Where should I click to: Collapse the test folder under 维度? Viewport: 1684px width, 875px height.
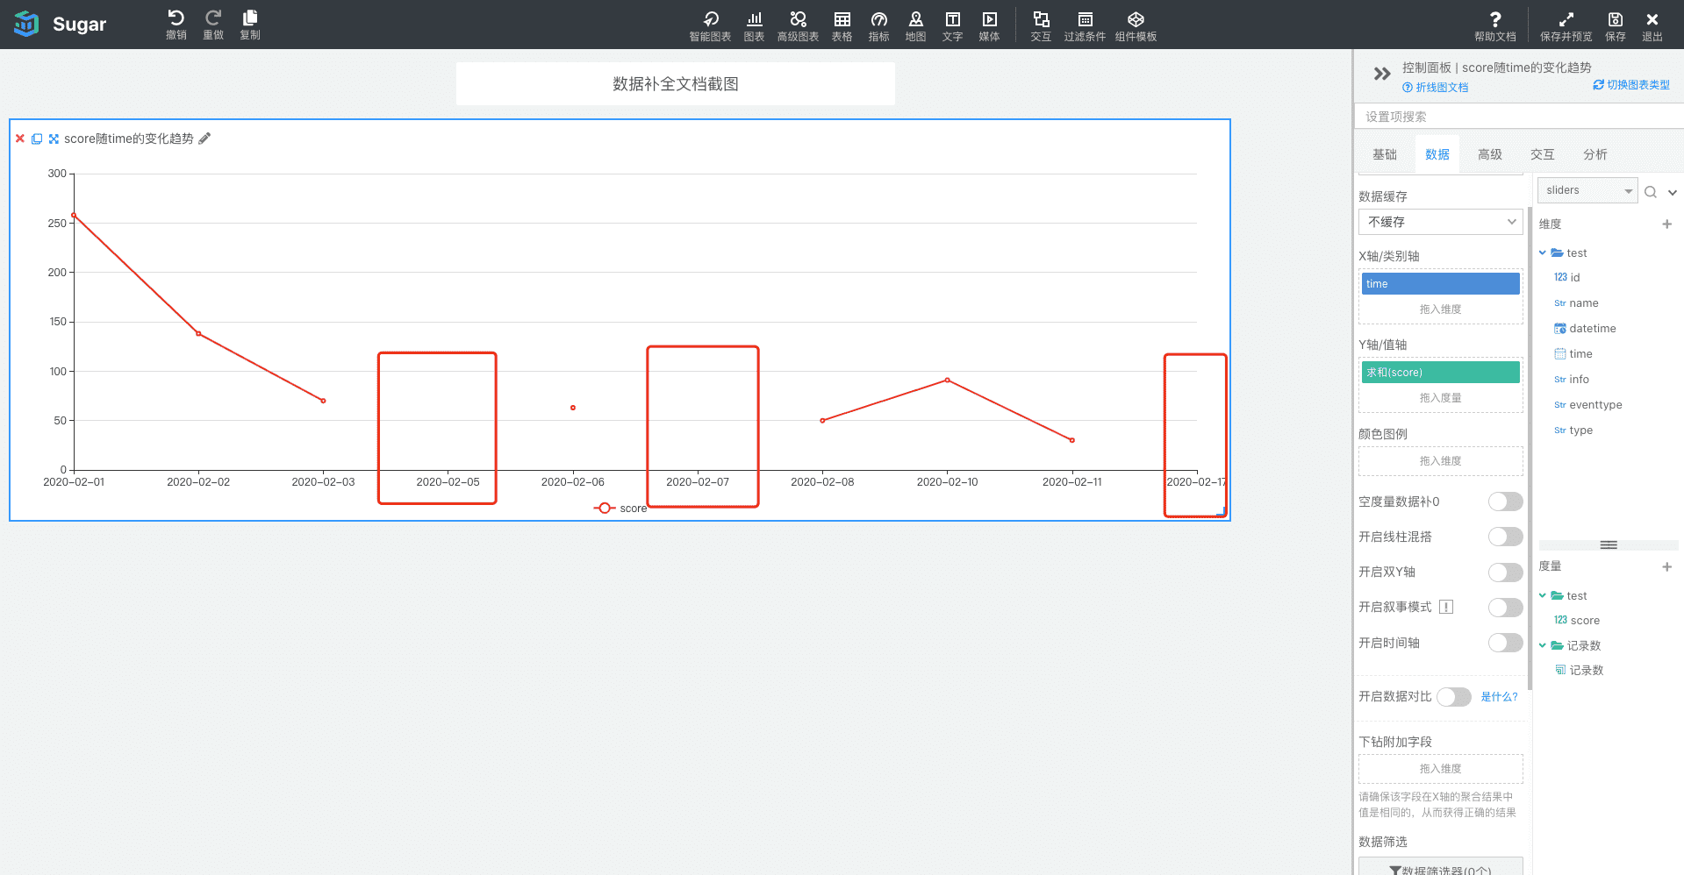pos(1543,253)
